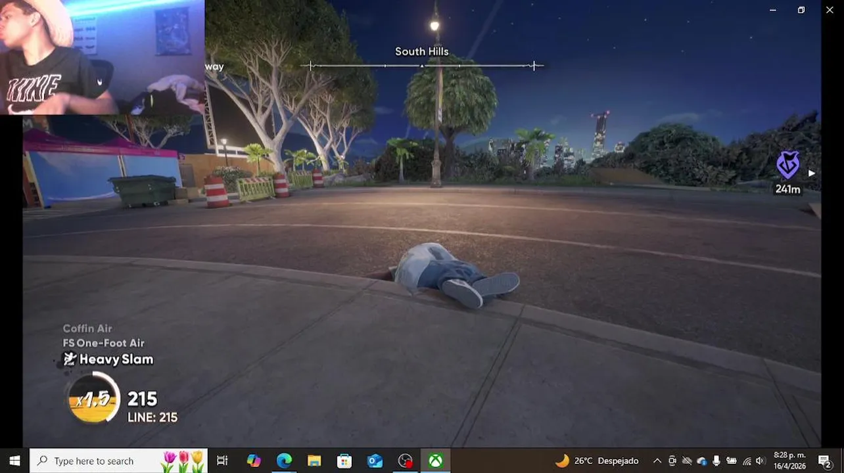Click the purple fox objective marker
This screenshot has height=473, width=844.
pyautogui.click(x=787, y=165)
